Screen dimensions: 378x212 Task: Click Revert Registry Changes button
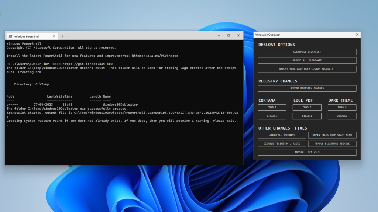coord(307,88)
